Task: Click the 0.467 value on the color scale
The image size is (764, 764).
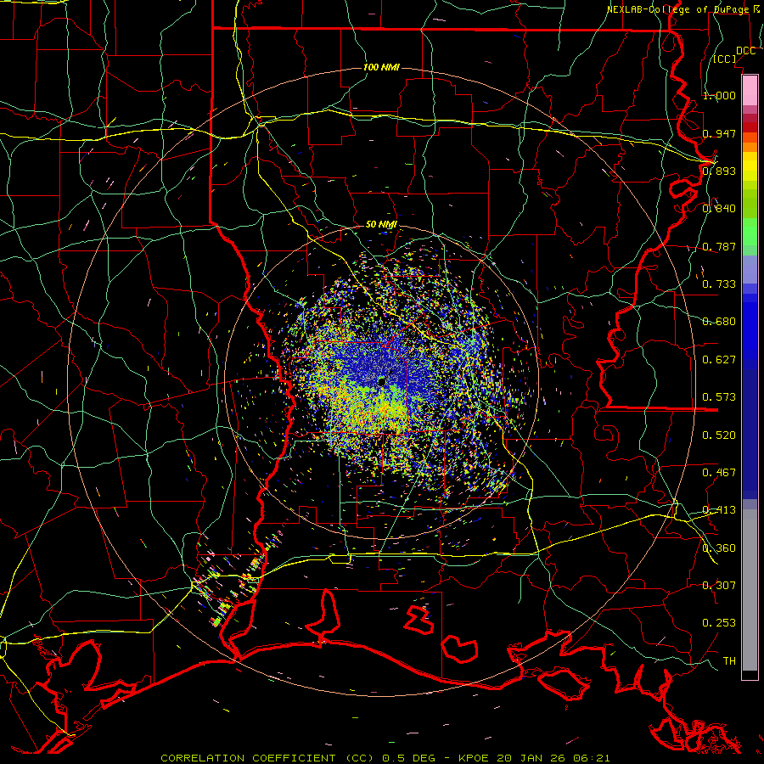Action: pyautogui.click(x=719, y=473)
